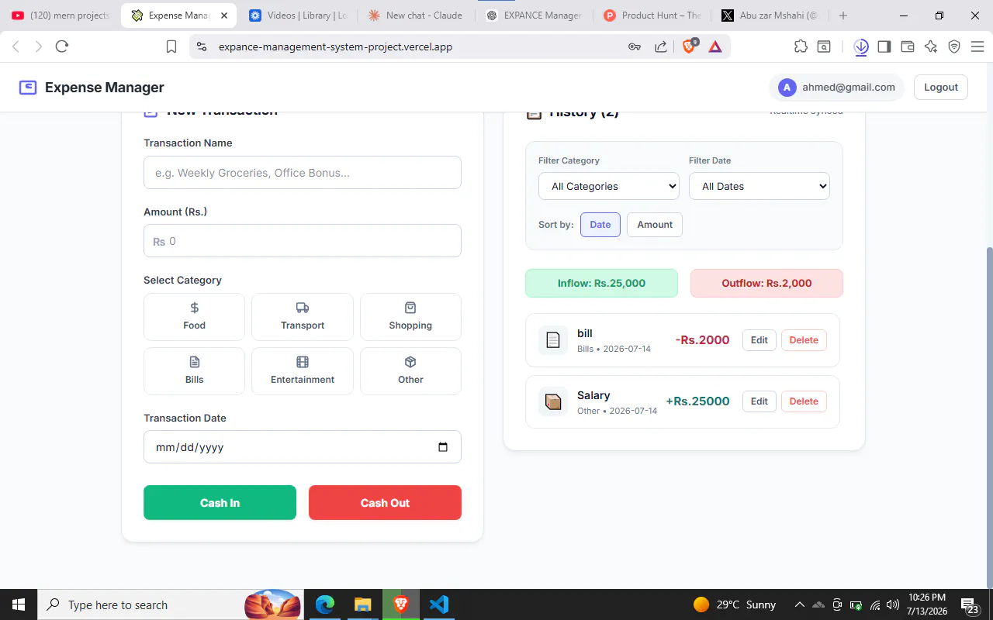Open a new browser tab

pyautogui.click(x=843, y=15)
